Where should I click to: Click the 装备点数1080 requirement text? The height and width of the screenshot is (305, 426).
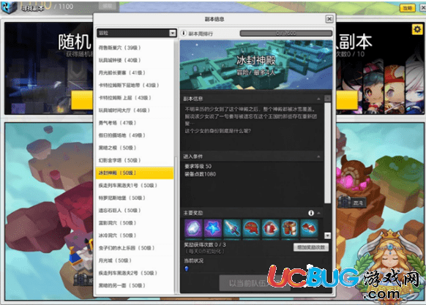point(201,174)
